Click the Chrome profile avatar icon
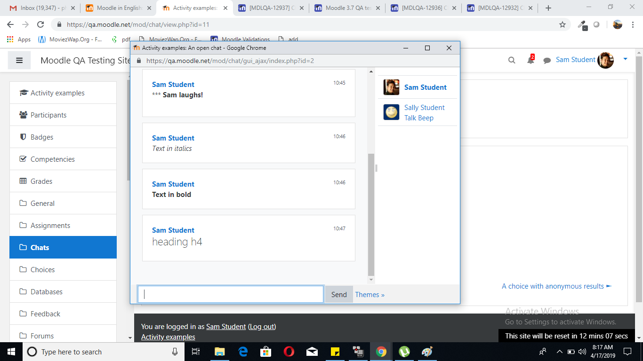Image resolution: width=643 pixels, height=361 pixels. (x=618, y=24)
